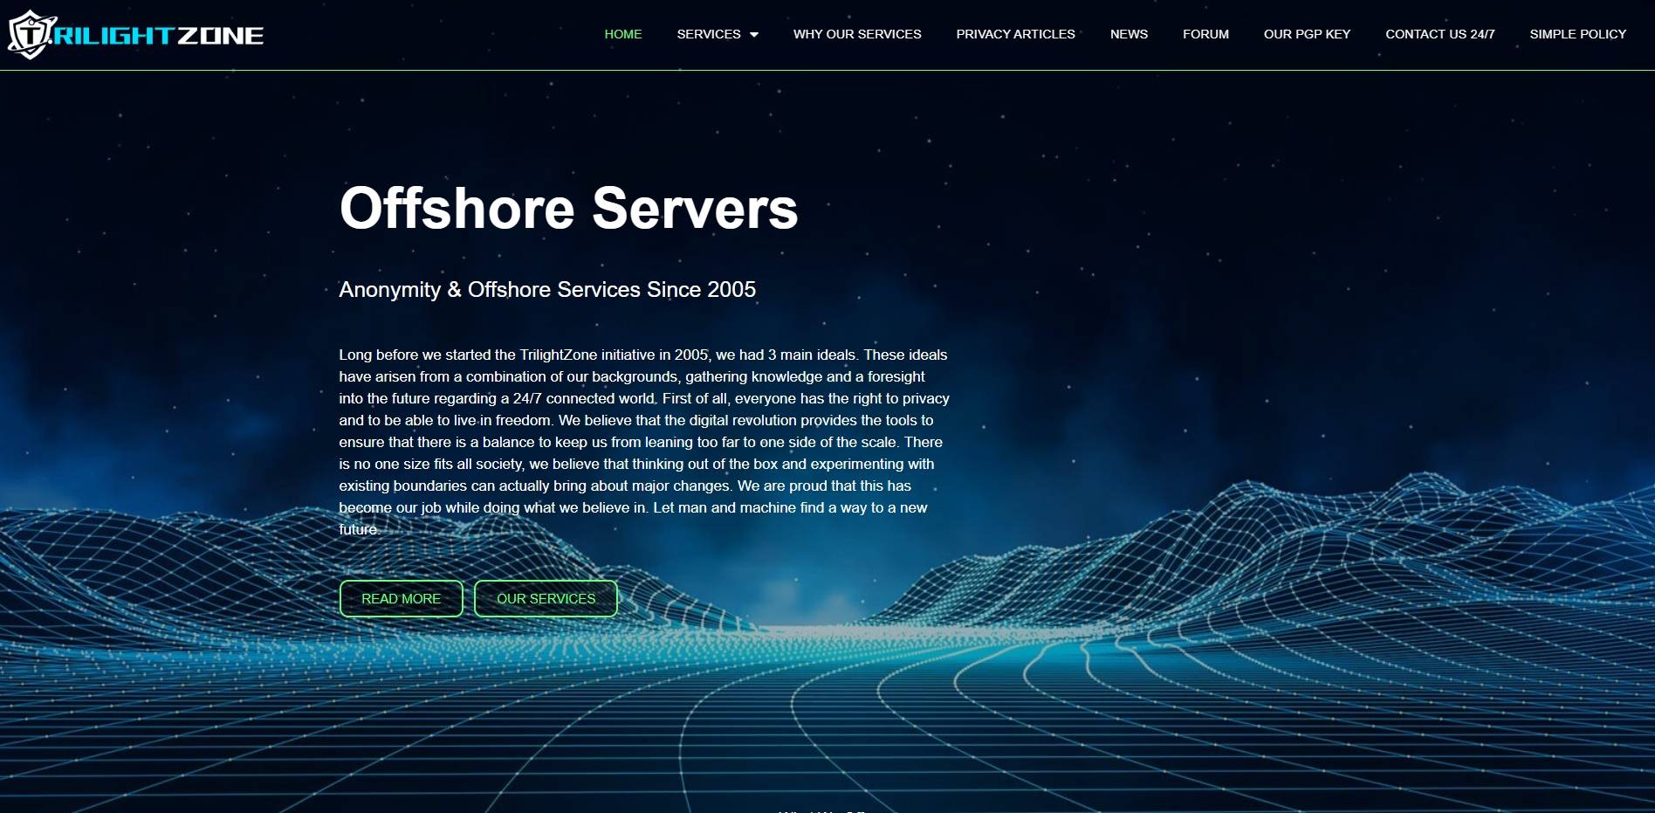
Task: Click the TrilightZone shield logo
Action: [31, 35]
